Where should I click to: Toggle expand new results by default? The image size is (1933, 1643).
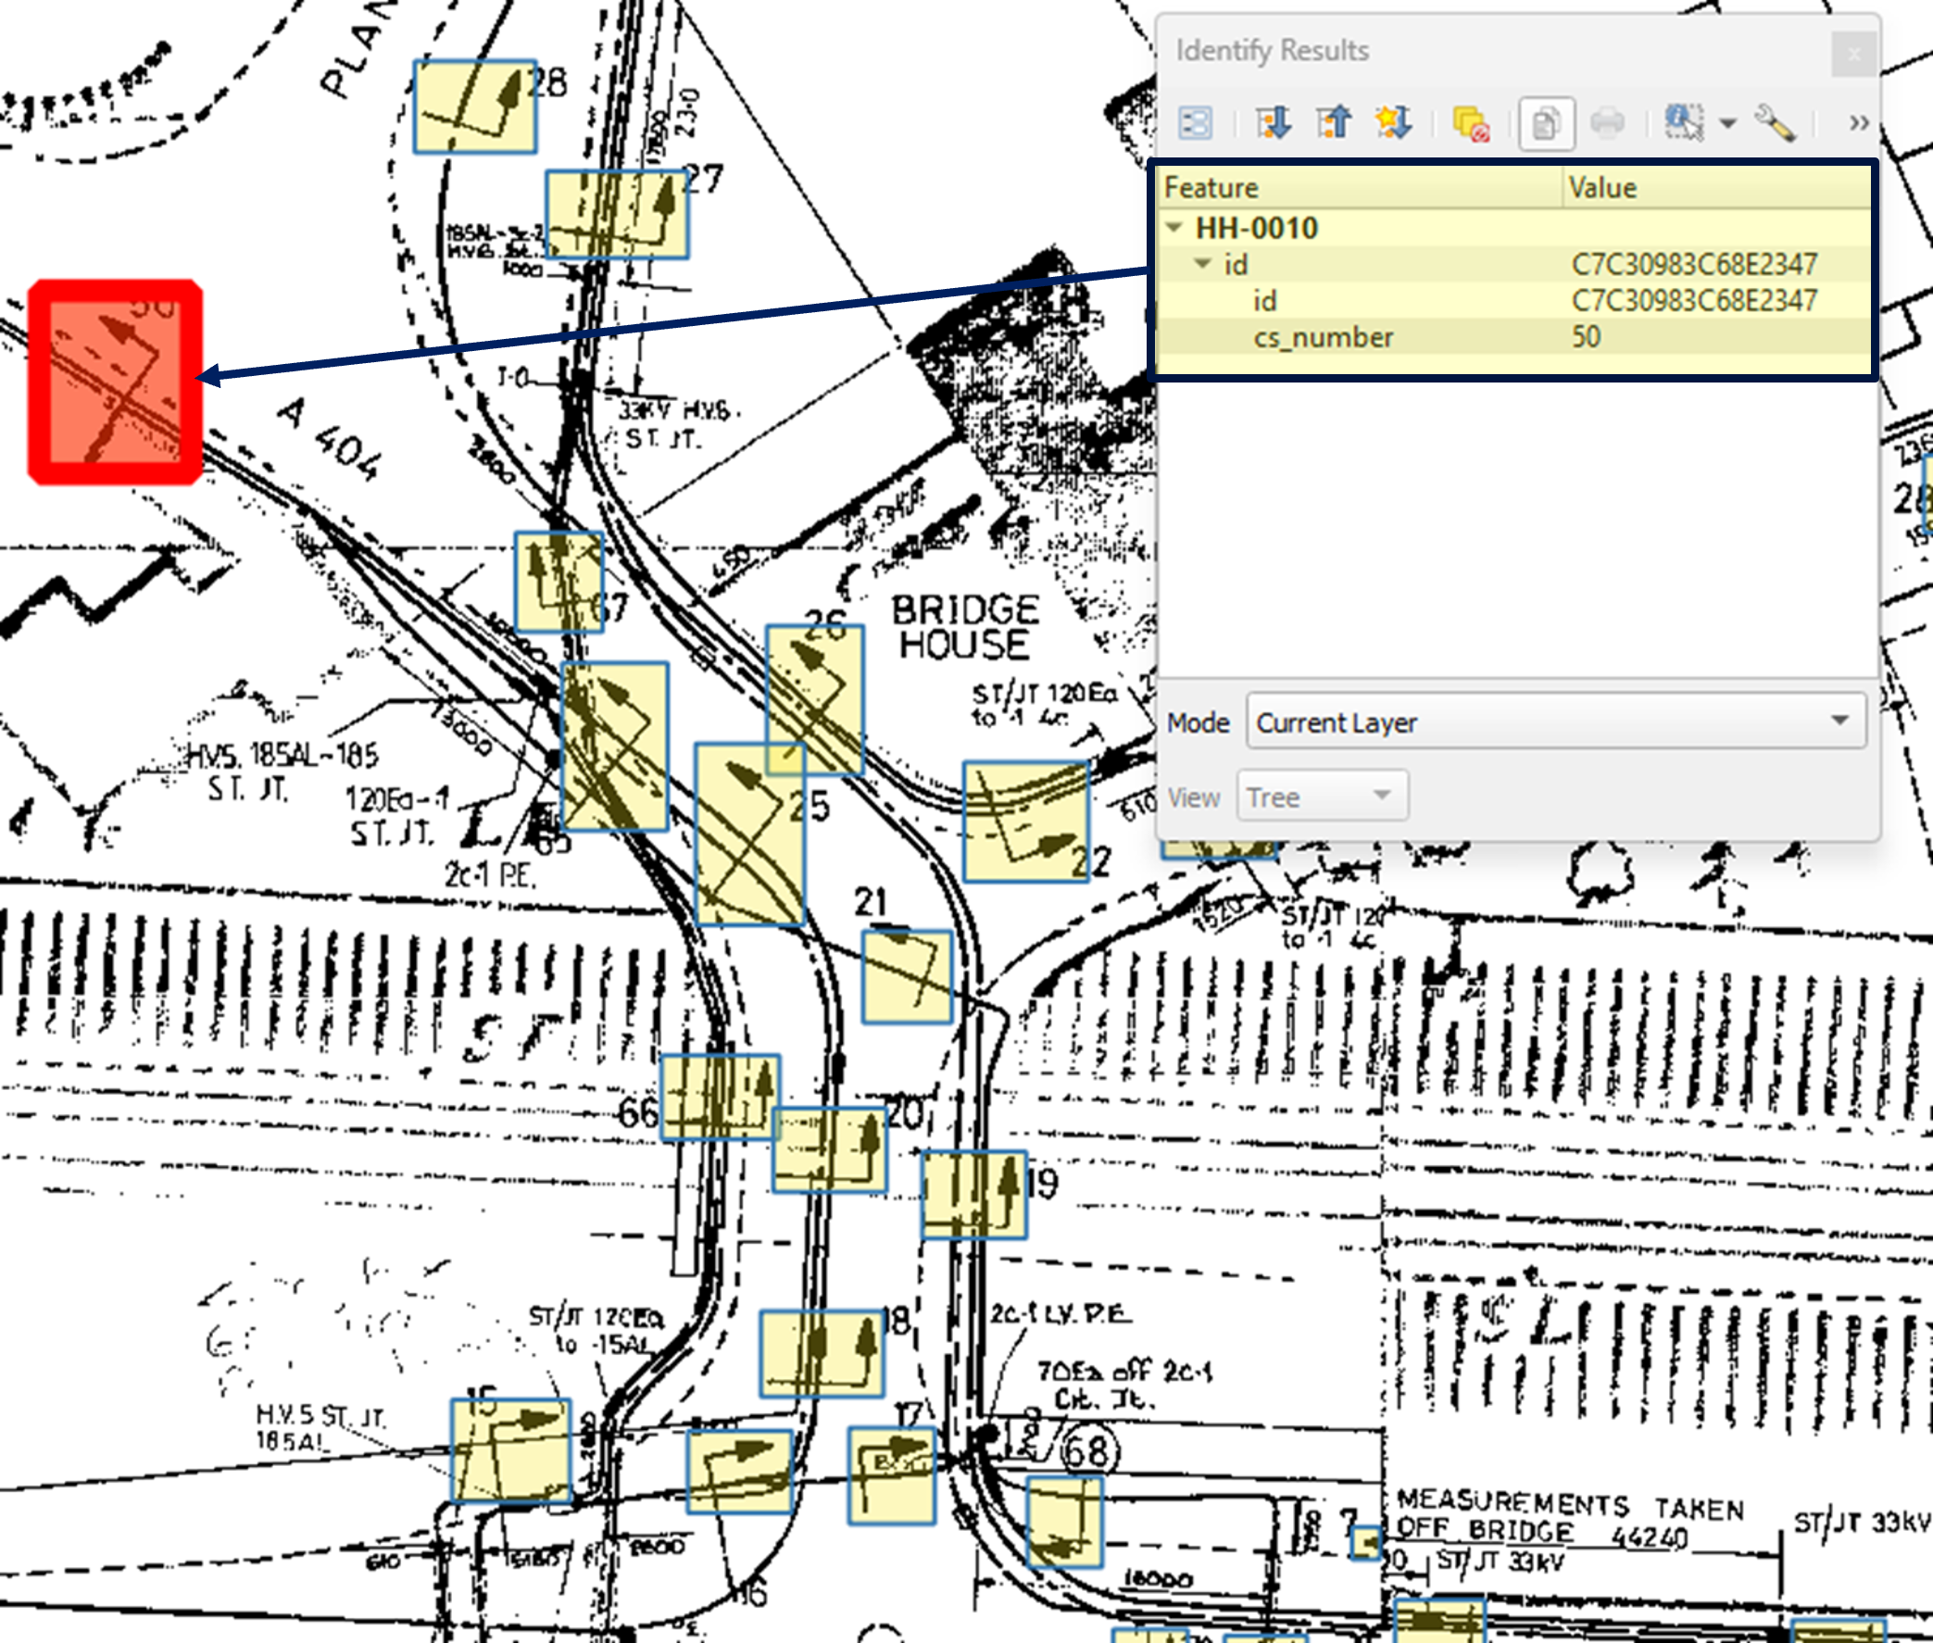pos(1393,123)
